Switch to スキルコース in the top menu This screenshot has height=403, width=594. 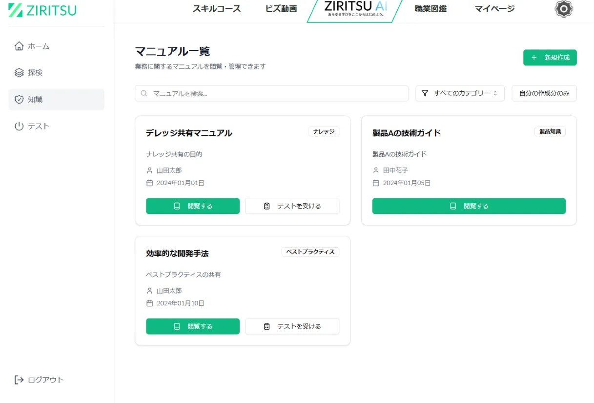216,9
